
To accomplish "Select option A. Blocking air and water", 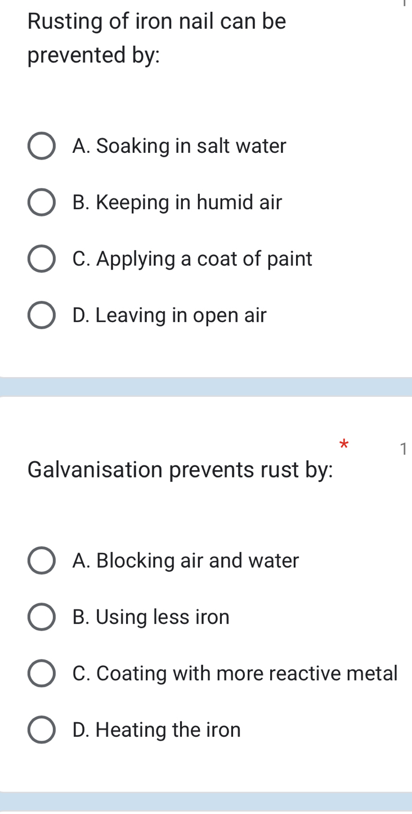I will click(x=186, y=560).
